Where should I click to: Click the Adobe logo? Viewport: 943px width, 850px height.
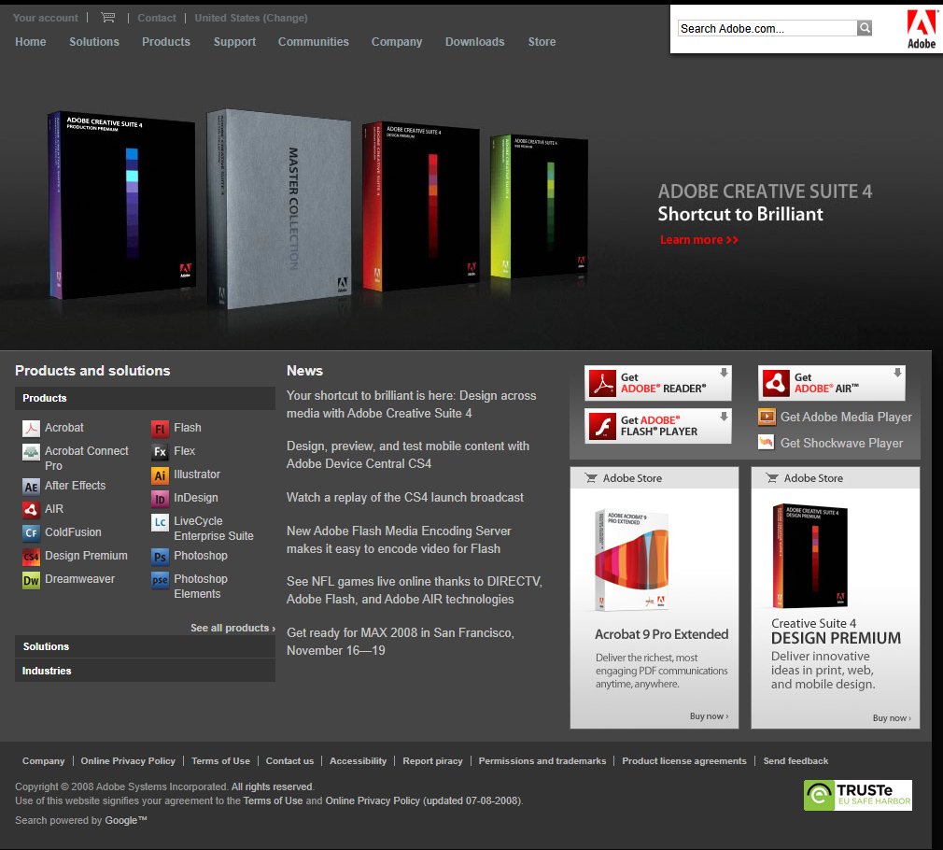tap(922, 29)
